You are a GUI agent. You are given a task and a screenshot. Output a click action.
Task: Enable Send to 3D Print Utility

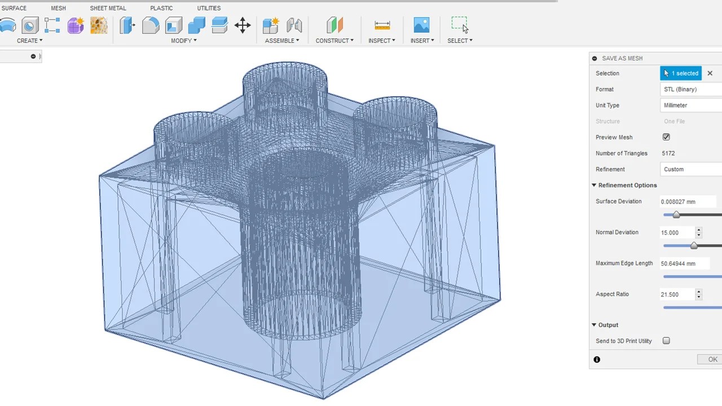pyautogui.click(x=666, y=341)
